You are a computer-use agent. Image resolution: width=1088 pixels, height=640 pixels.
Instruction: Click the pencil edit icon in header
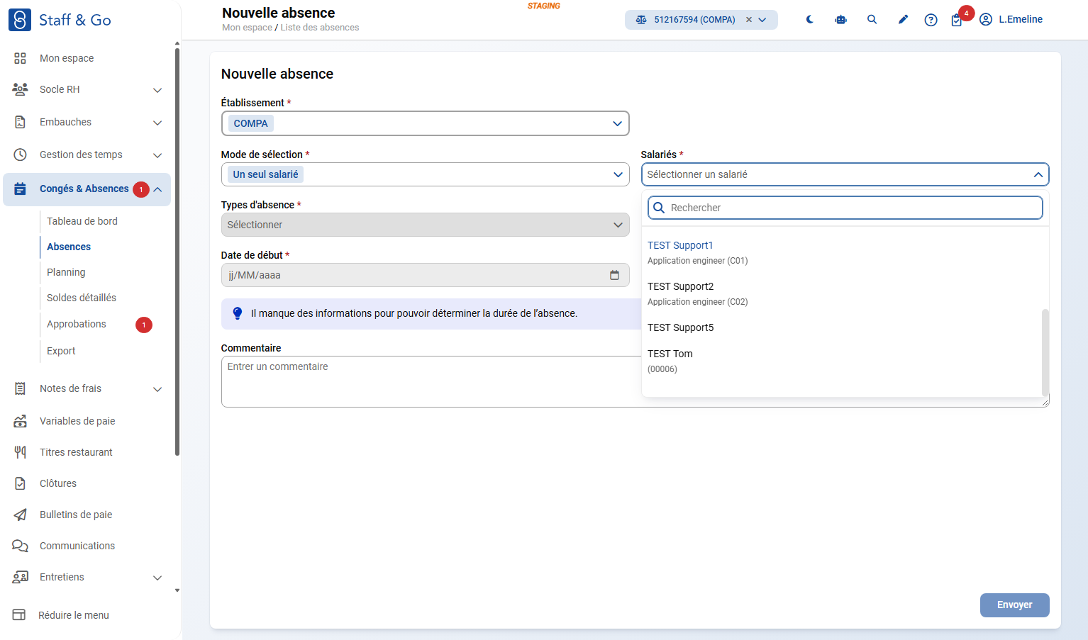903,20
